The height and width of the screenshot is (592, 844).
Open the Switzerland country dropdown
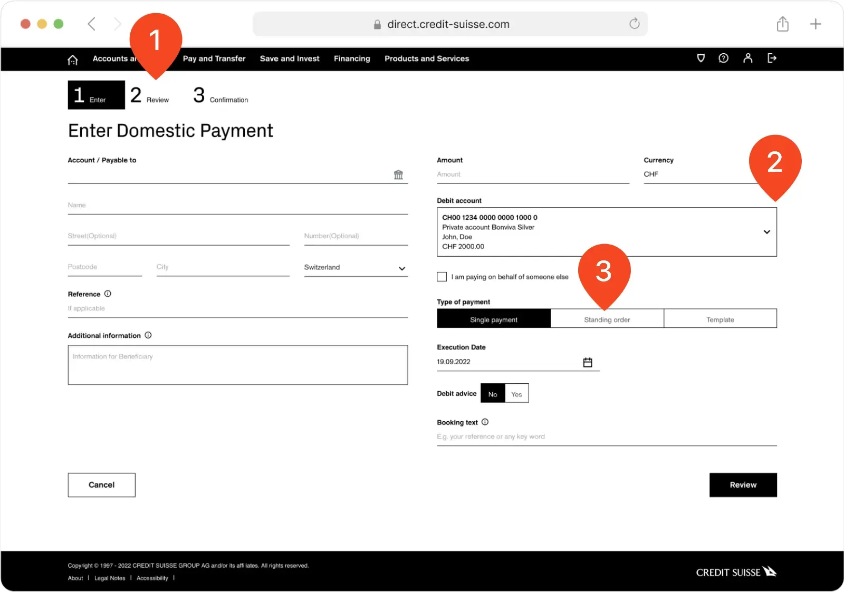point(402,268)
